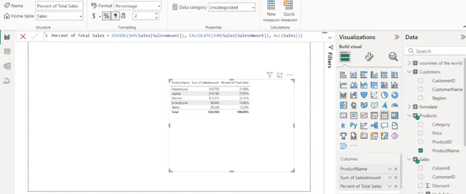Select the Python visual icon
The image size is (466, 194).
tap(353, 125)
